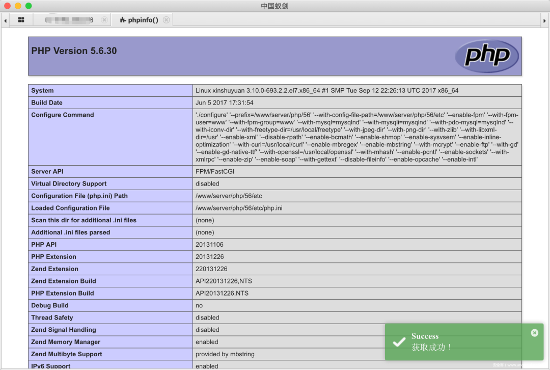Screen dimensions: 550x370
Task: Select the Linux xinshuyuan system value
Action: click(x=327, y=91)
